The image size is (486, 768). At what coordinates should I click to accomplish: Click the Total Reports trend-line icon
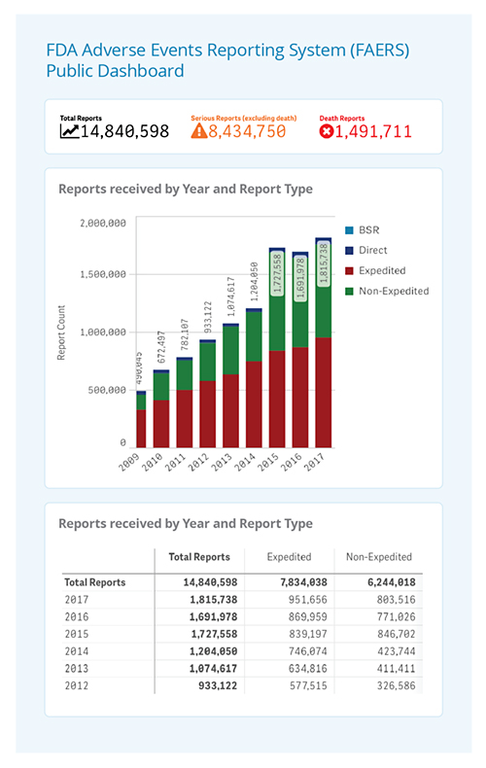tap(69, 131)
